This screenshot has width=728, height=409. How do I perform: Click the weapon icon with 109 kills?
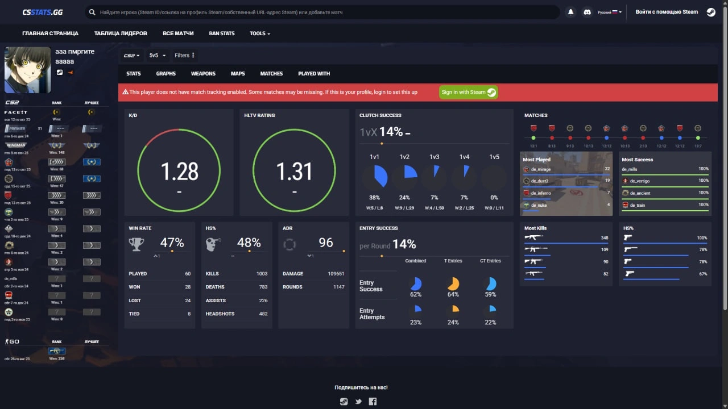coord(536,249)
